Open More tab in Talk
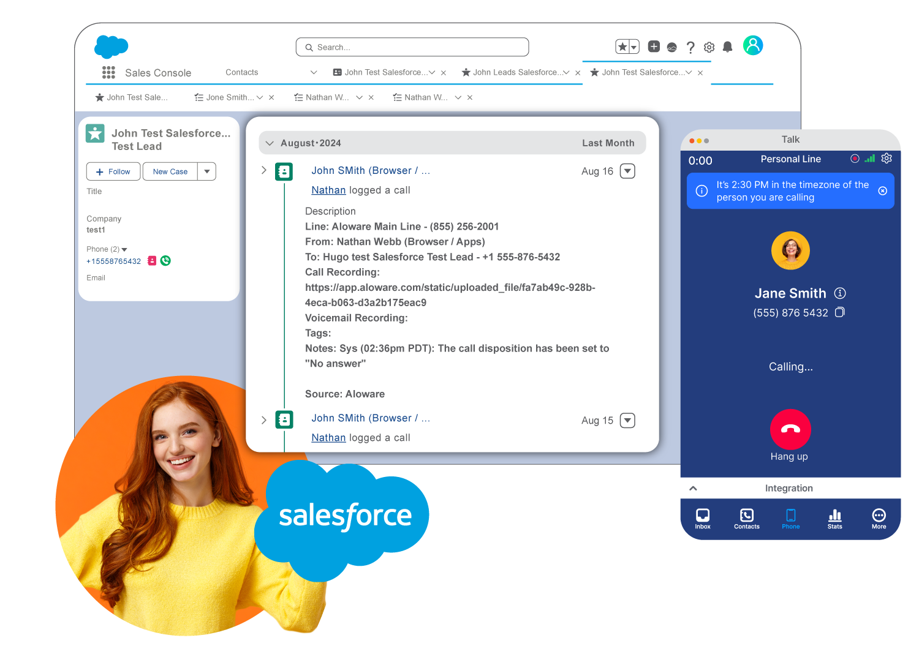The height and width of the screenshot is (646, 919). tap(879, 519)
